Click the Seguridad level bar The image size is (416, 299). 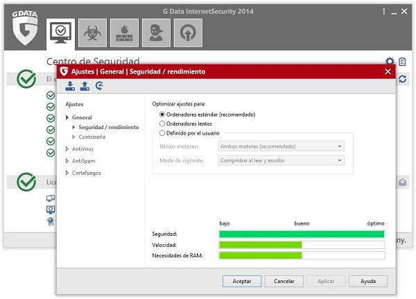(x=302, y=234)
